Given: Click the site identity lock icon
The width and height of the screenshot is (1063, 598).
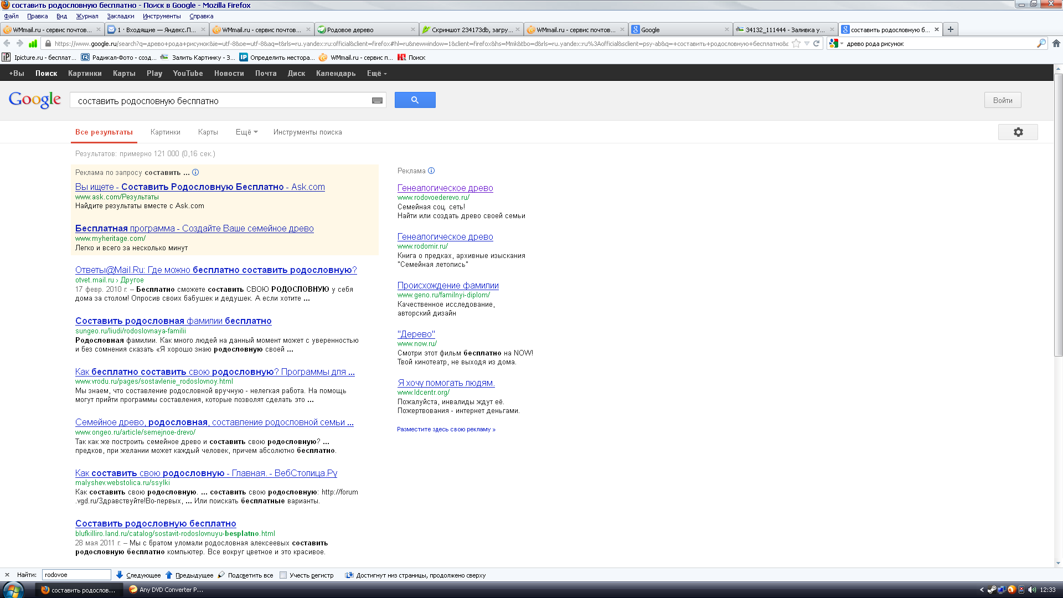Looking at the screenshot, I should coord(48,43).
